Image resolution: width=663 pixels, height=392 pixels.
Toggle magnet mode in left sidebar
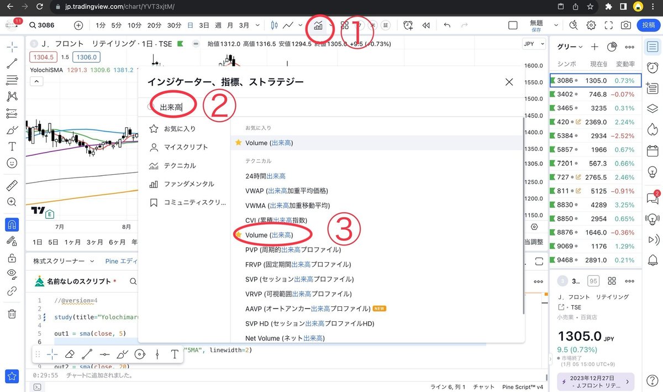(12, 224)
